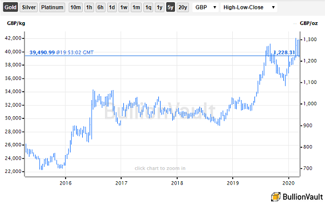Screen dimensions: 325x204
Task: Open the GBP currency dropdown
Action: pos(206,7)
